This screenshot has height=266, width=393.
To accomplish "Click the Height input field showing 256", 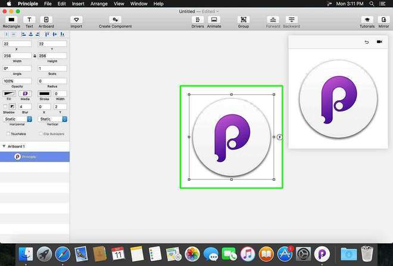I will pos(52,55).
